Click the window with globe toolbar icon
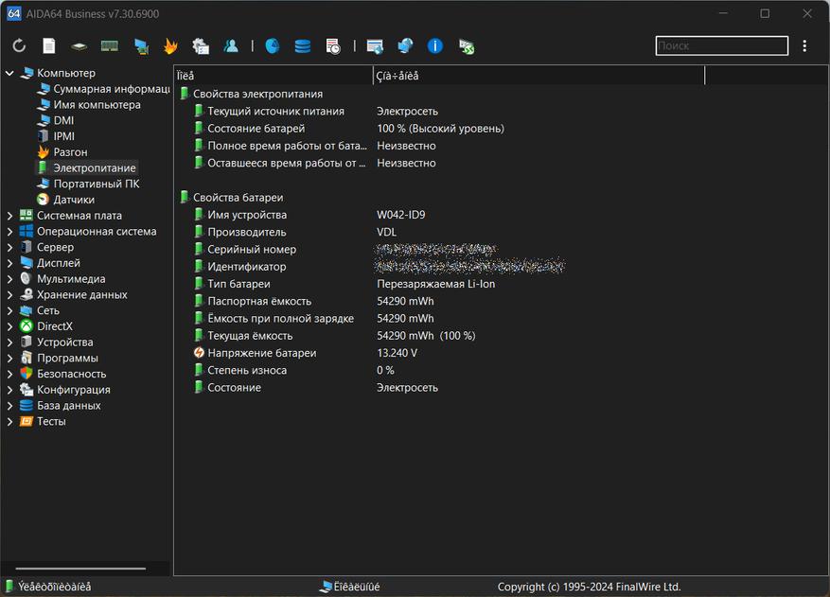The image size is (830, 597). click(x=375, y=46)
